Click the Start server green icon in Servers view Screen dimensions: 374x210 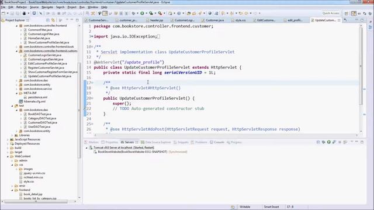pos(328,142)
